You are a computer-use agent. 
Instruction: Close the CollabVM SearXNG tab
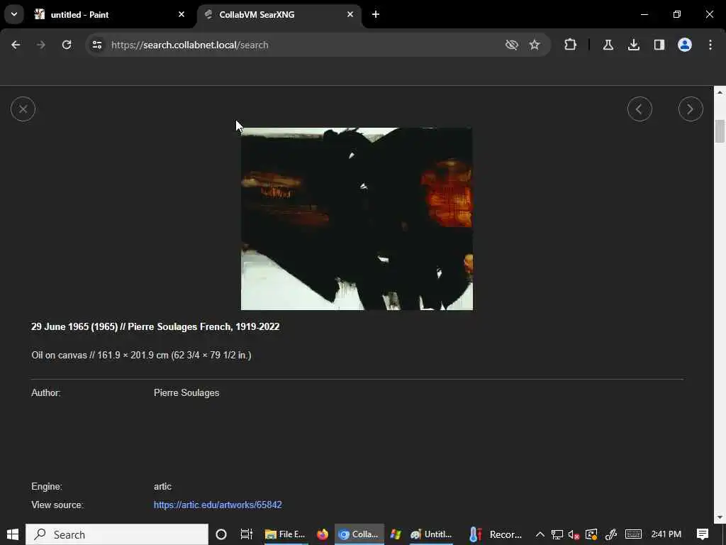(x=350, y=14)
